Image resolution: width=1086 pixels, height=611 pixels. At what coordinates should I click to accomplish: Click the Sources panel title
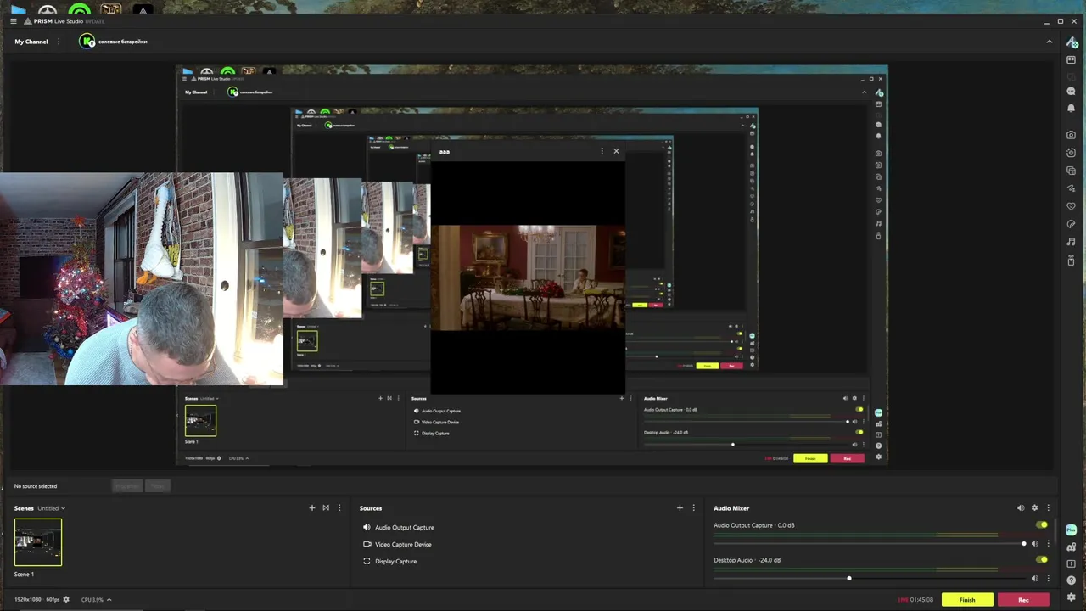click(371, 508)
